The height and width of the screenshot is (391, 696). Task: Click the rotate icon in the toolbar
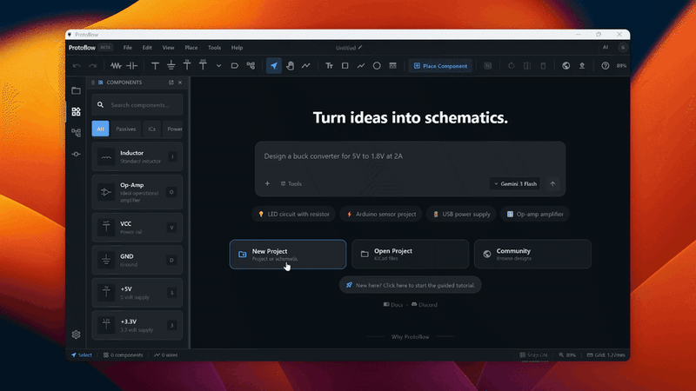512,66
